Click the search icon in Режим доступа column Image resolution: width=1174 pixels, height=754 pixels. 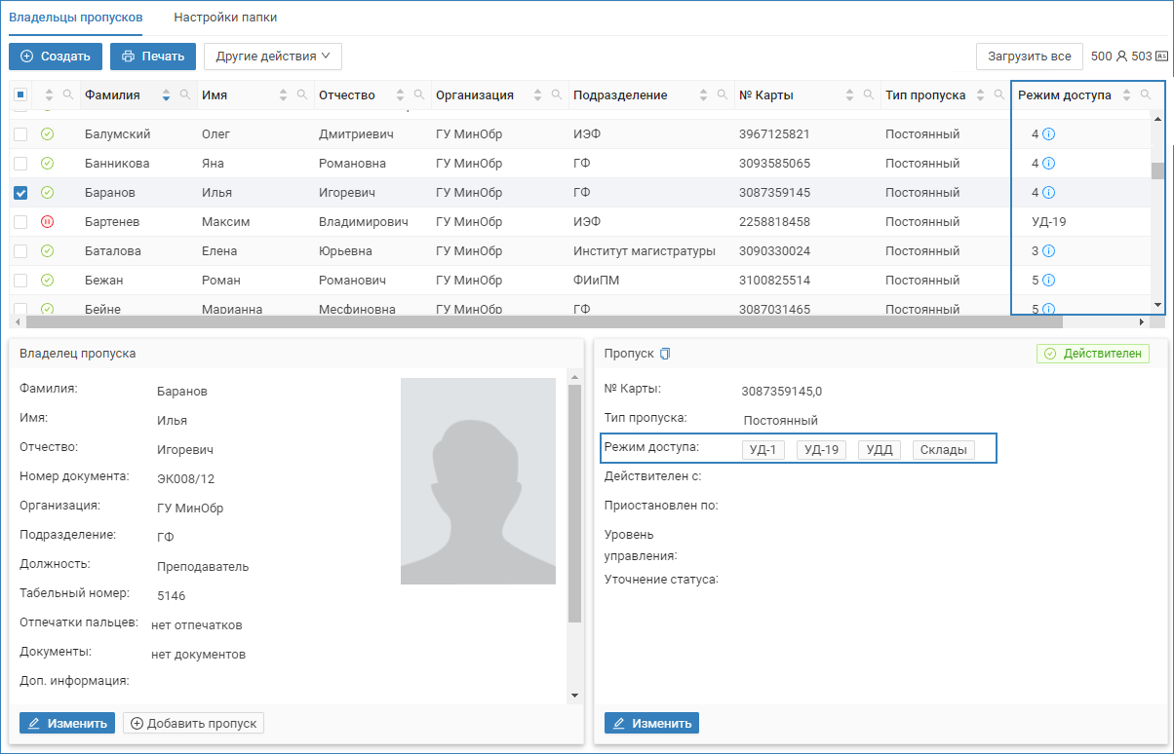(x=1146, y=95)
